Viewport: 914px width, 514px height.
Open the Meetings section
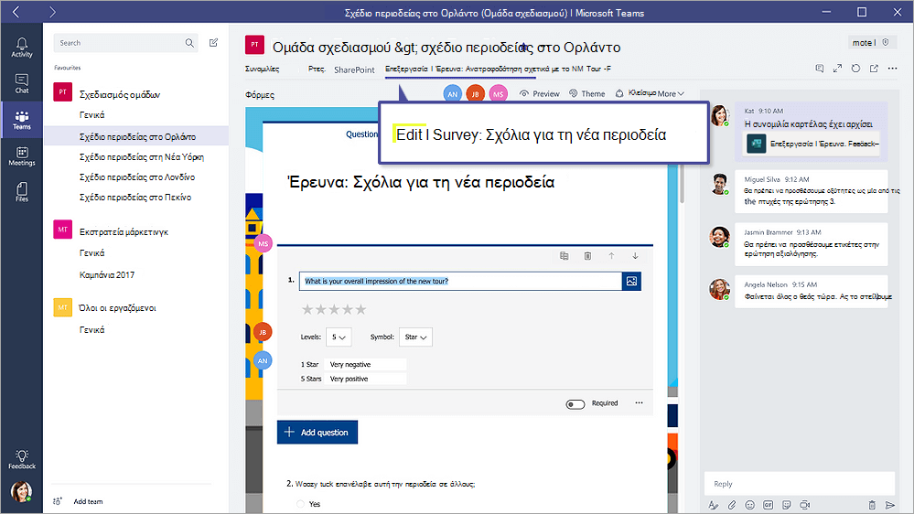22,156
